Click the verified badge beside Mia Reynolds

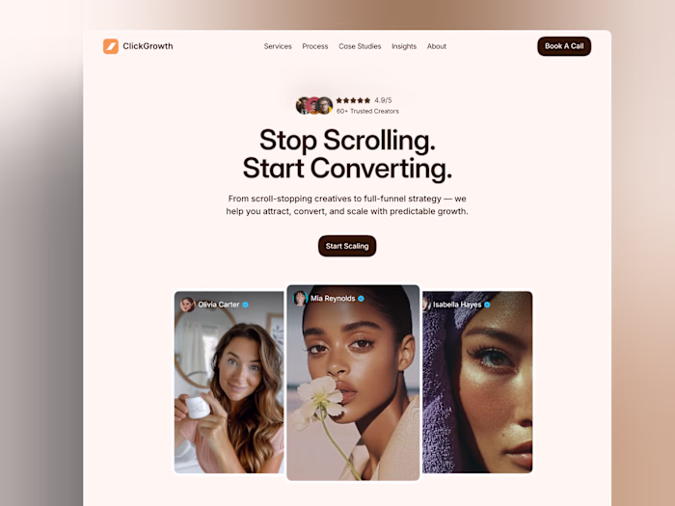tap(362, 299)
